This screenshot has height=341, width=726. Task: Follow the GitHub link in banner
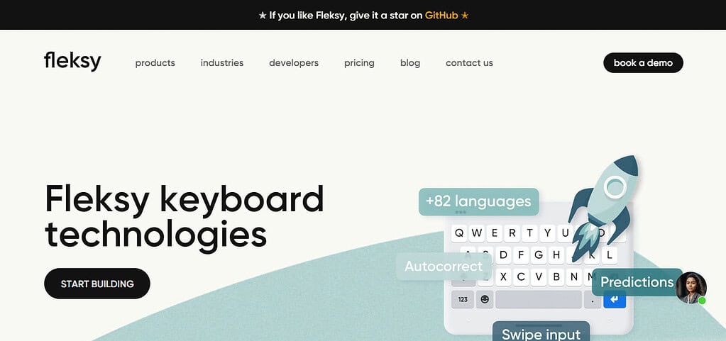click(x=441, y=16)
